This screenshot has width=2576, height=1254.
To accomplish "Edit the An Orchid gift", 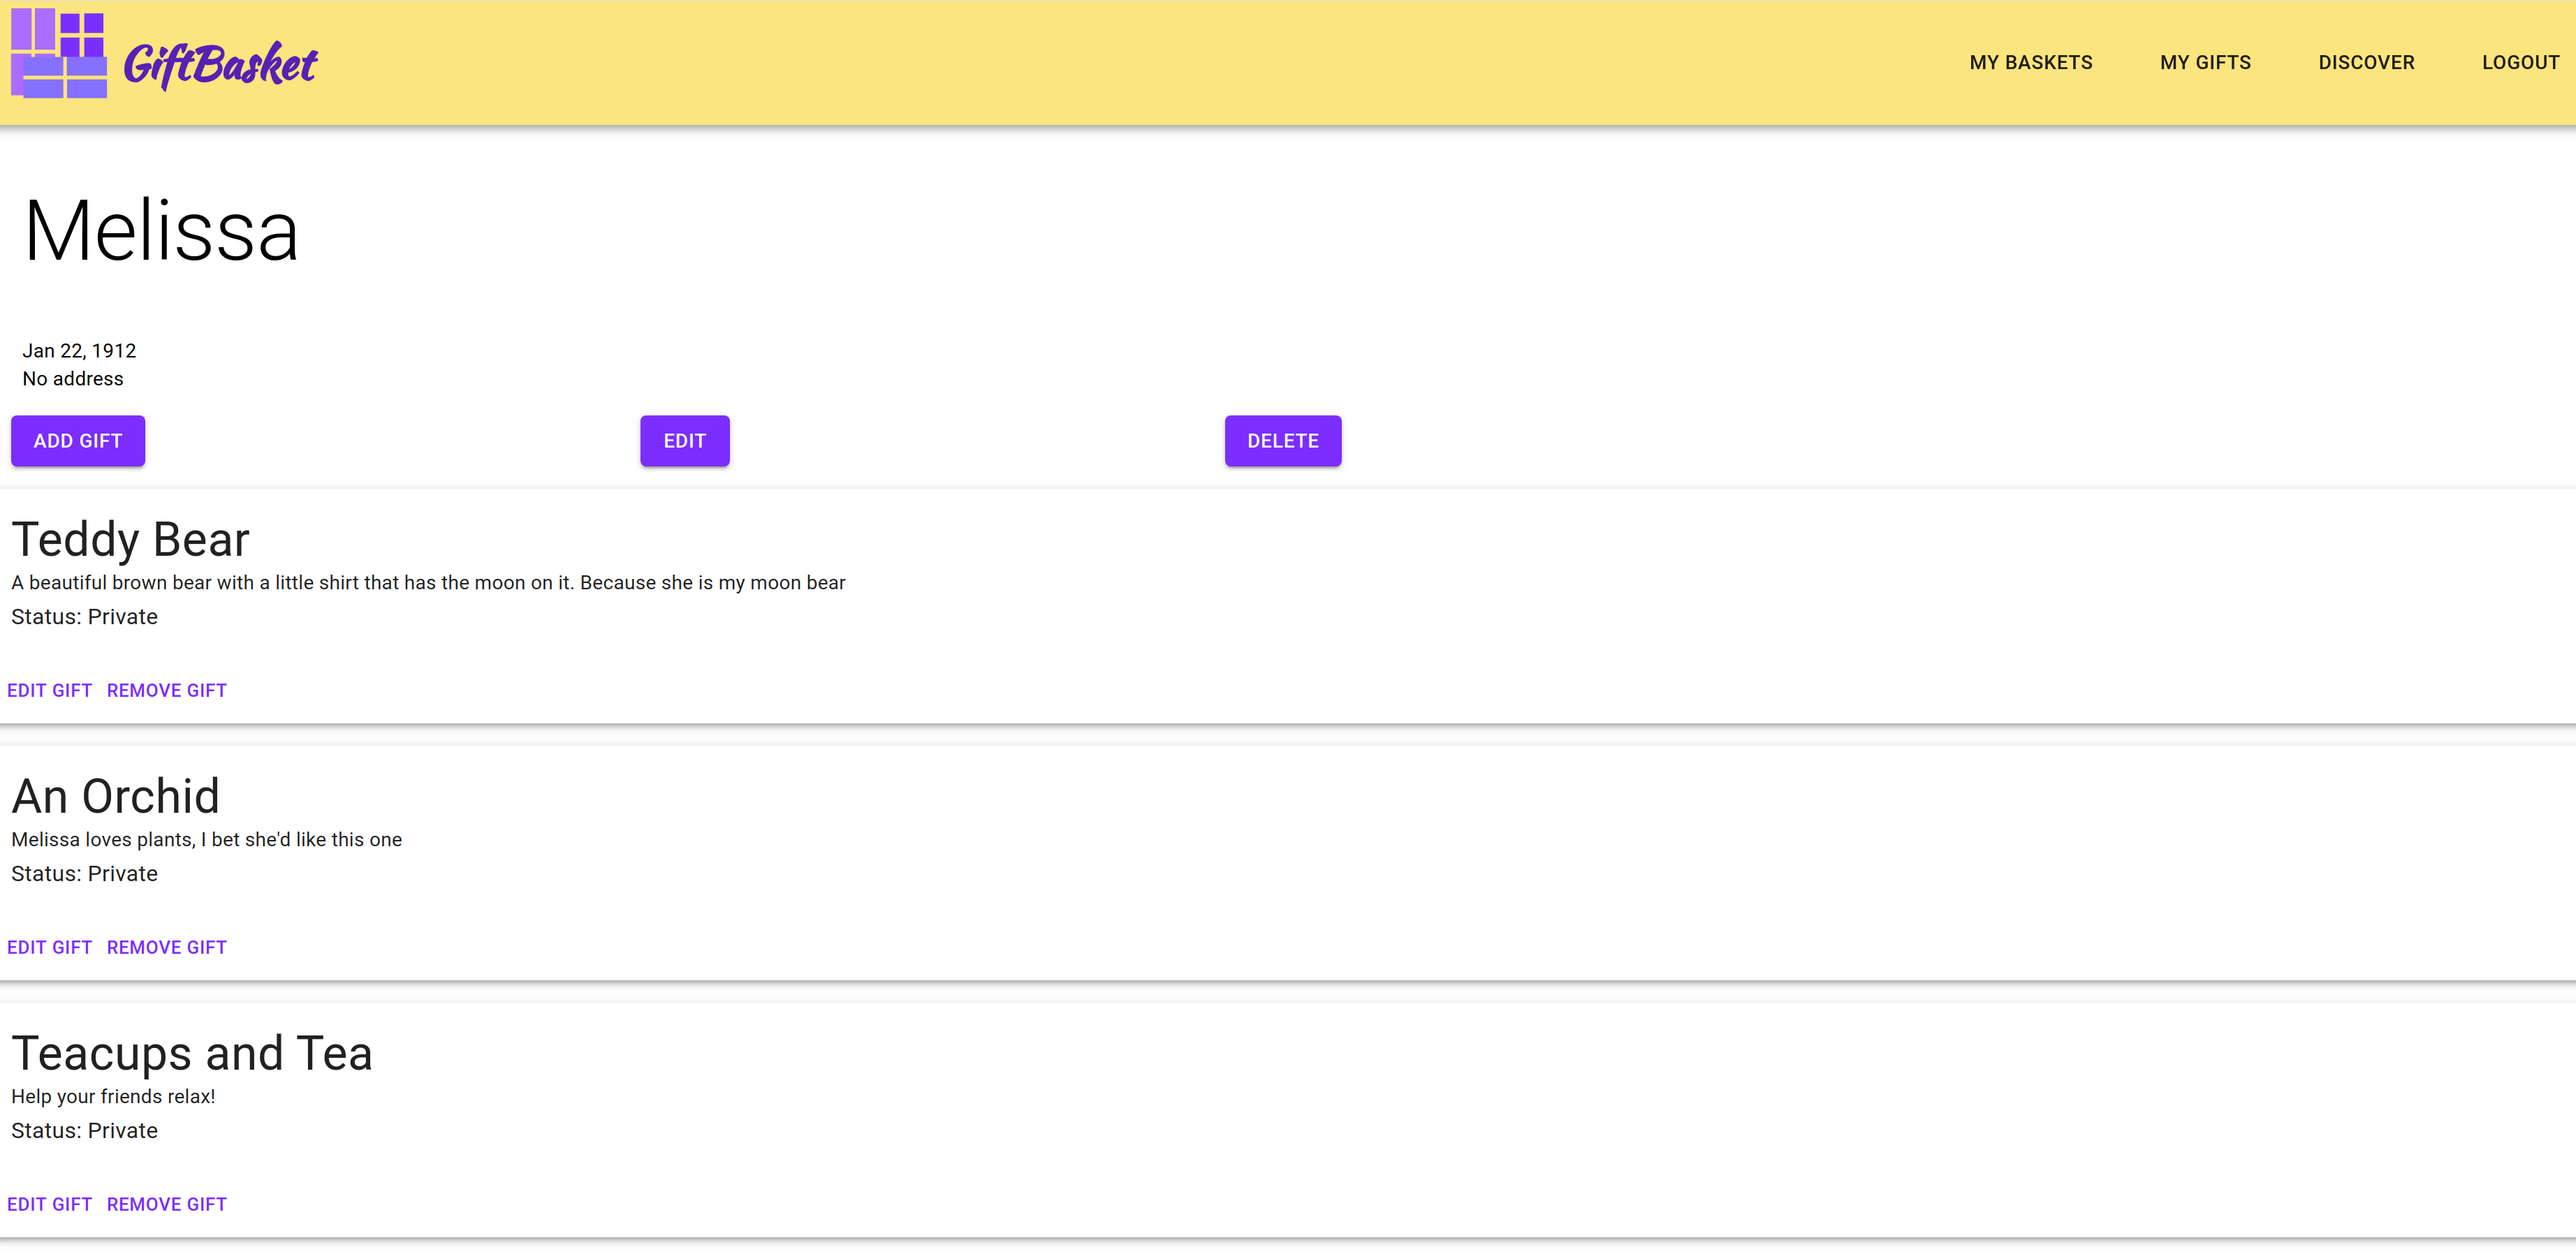I will [x=49, y=948].
